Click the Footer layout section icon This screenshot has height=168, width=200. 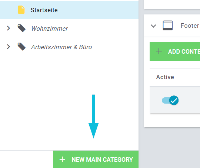point(168,26)
